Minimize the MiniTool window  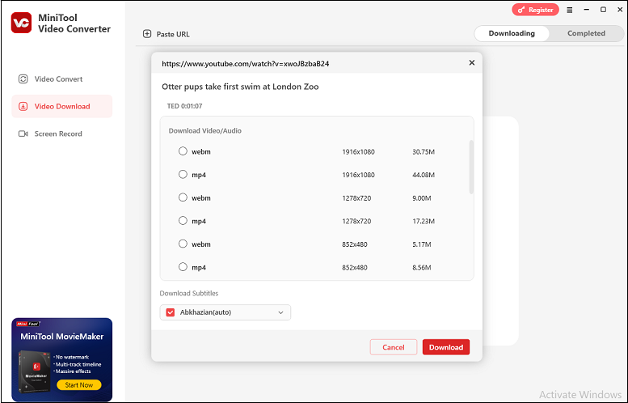(x=586, y=10)
